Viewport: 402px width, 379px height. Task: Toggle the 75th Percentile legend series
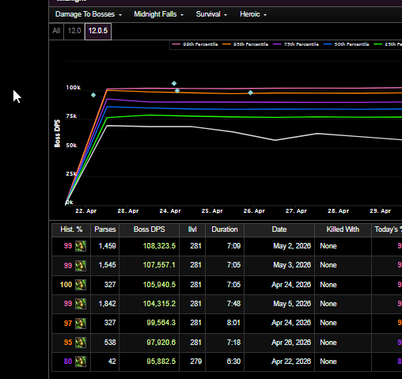click(x=296, y=44)
